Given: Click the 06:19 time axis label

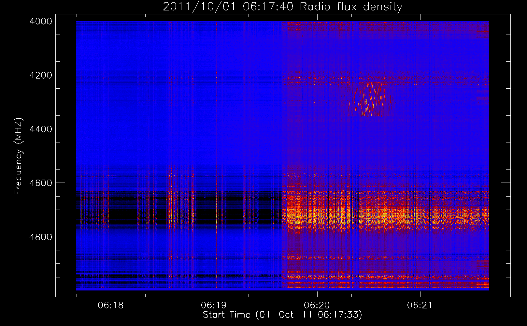Looking at the screenshot, I should (x=214, y=305).
